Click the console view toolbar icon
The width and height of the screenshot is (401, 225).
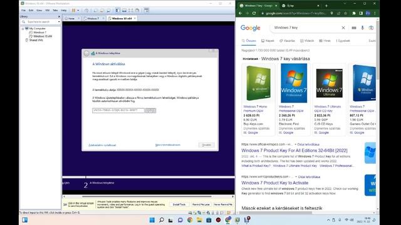[146, 11]
